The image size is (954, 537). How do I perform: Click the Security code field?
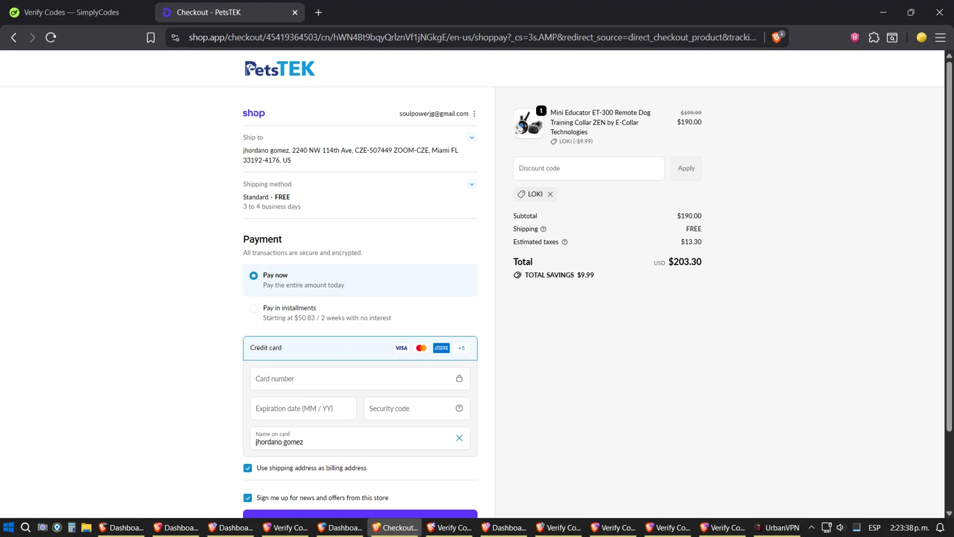pyautogui.click(x=417, y=408)
